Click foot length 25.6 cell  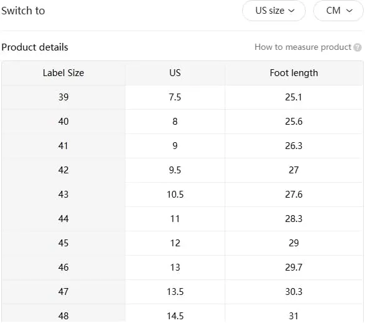[x=294, y=122]
